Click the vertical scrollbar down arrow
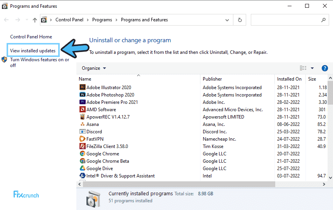 330,178
